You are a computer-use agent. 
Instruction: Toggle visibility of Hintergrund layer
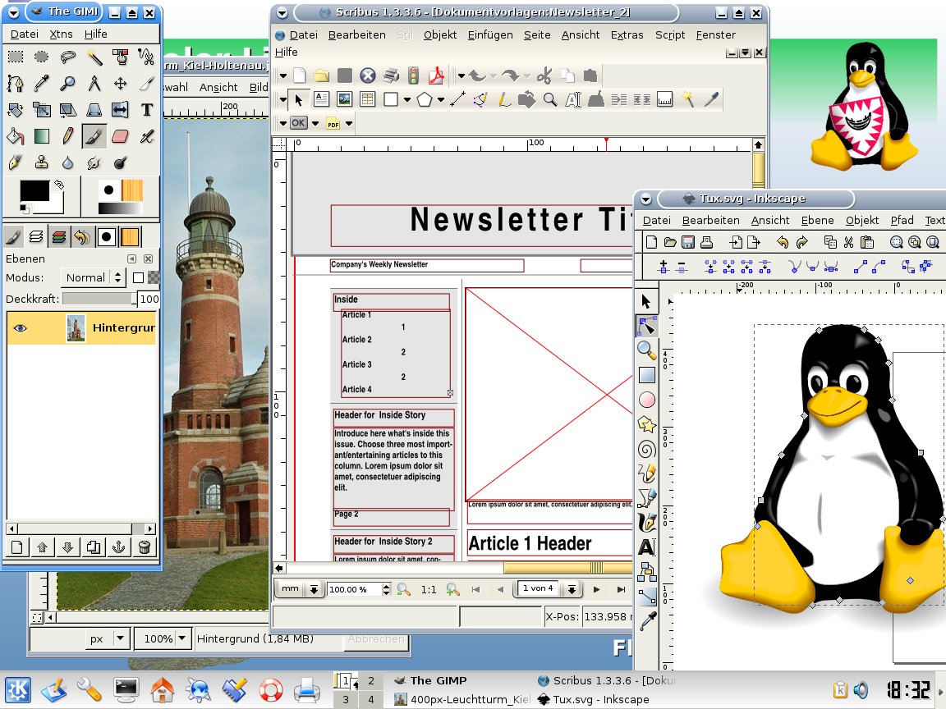tap(21, 328)
